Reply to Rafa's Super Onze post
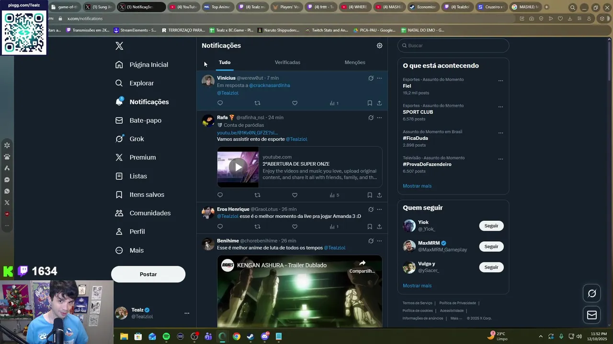 click(x=220, y=195)
